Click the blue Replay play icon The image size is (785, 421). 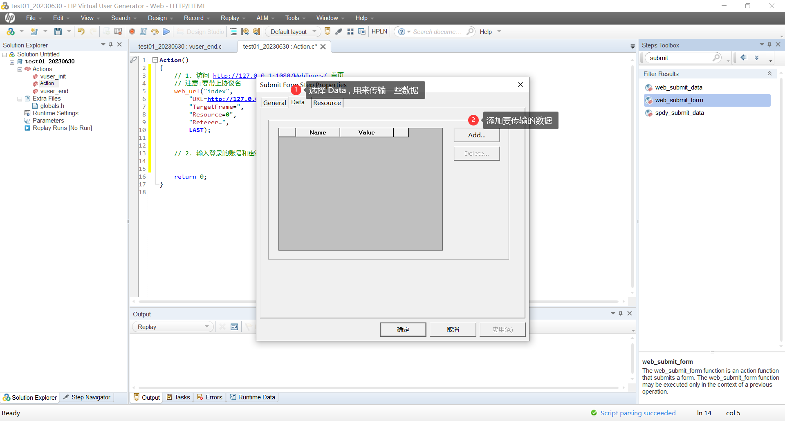click(x=166, y=31)
